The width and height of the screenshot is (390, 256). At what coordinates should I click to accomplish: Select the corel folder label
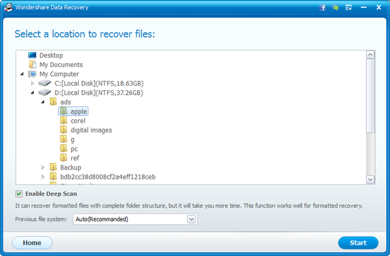[78, 121]
